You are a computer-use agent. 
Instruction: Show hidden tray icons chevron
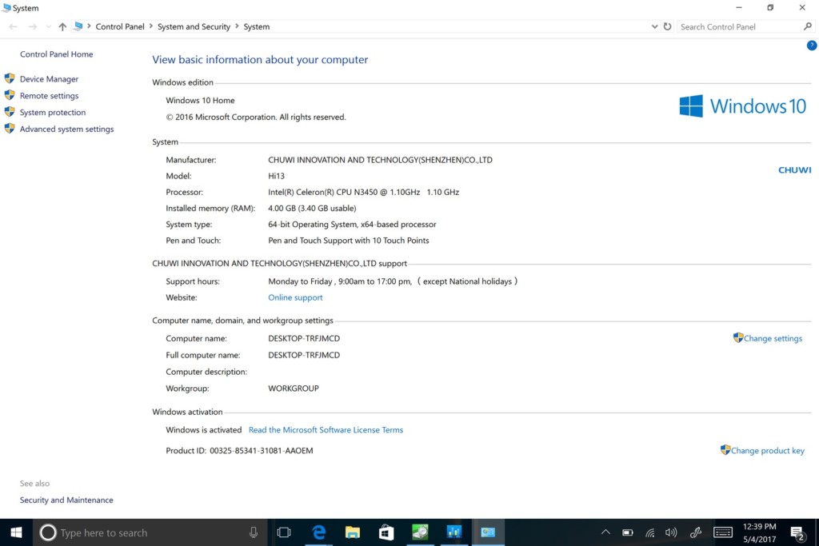[605, 532]
